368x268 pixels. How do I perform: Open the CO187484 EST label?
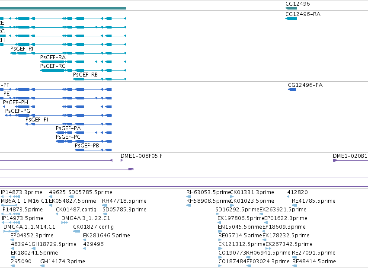(x=232, y=262)
